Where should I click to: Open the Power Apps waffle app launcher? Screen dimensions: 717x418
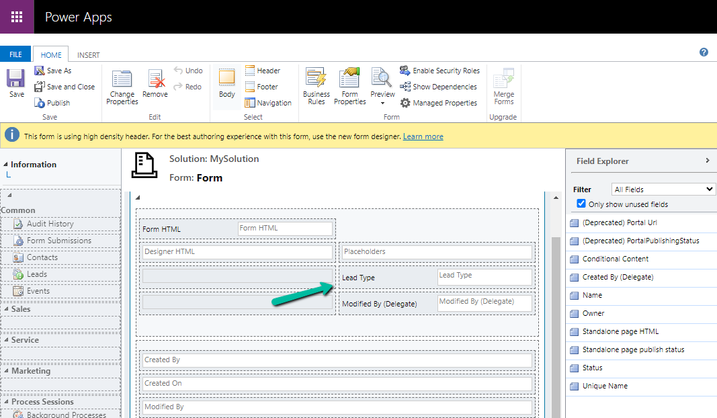coord(17,17)
